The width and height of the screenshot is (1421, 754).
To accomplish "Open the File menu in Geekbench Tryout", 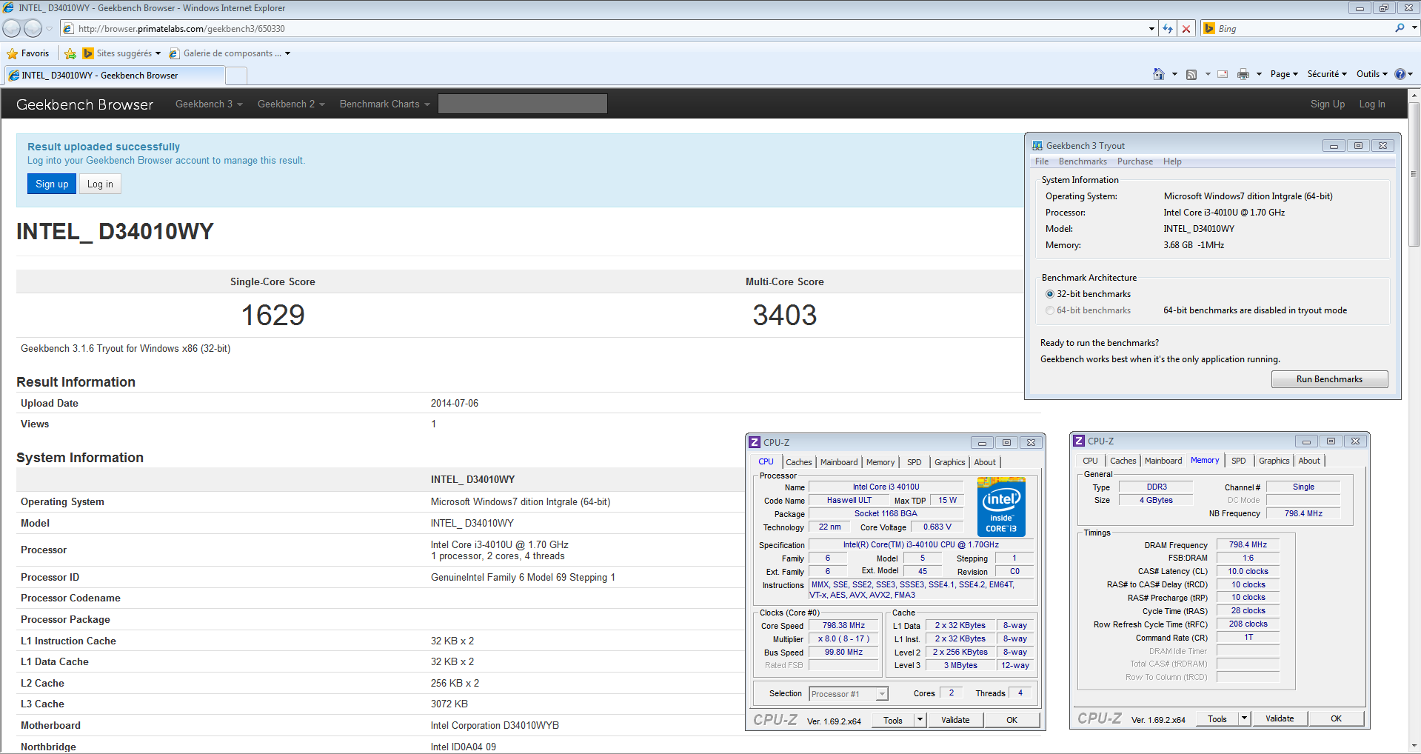I will [1042, 161].
